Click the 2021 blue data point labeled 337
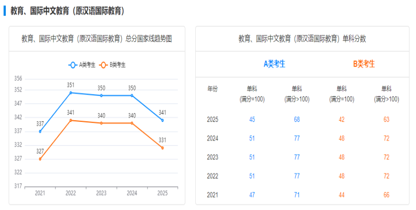Screen dimensions: 416x210 coord(40,132)
